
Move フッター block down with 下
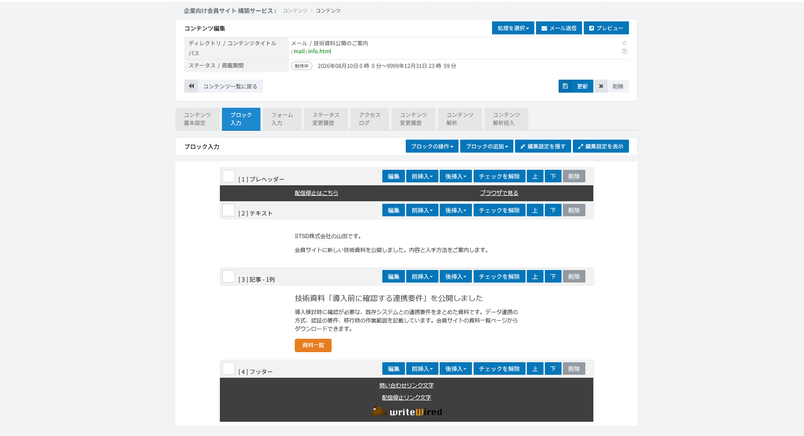tap(553, 369)
